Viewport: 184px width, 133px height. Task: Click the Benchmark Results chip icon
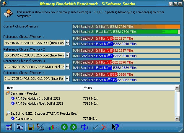click(8, 93)
